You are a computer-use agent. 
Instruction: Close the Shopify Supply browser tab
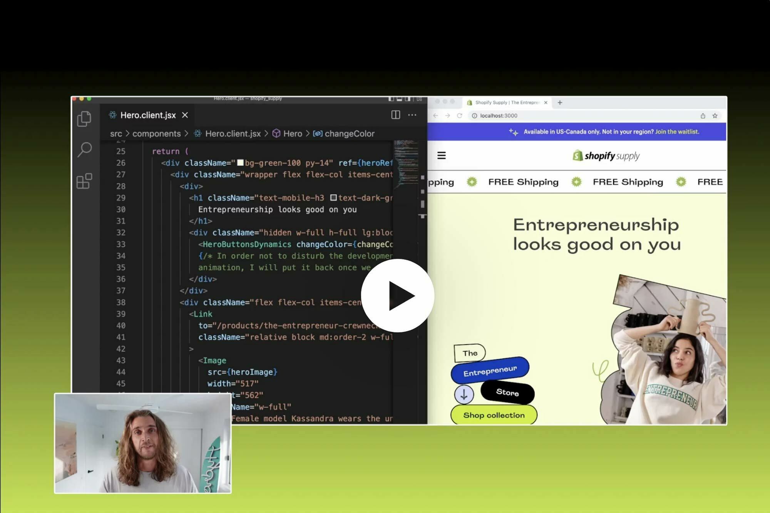tap(546, 102)
